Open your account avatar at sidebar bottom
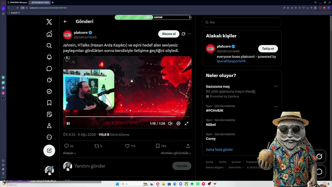332x187 pixels. [49, 170]
